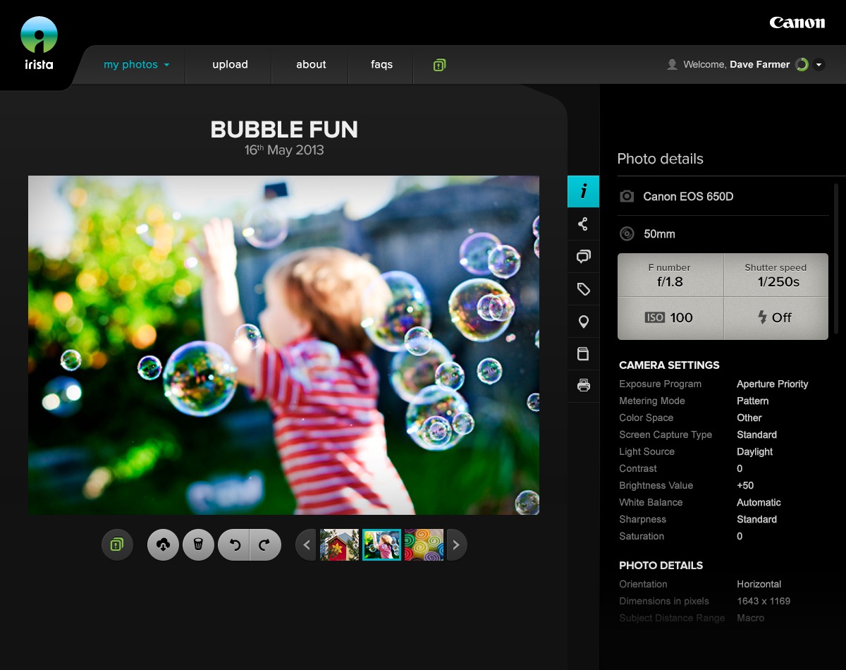This screenshot has height=670, width=846.
Task: Click the Brightness Value +50
Action: (745, 485)
